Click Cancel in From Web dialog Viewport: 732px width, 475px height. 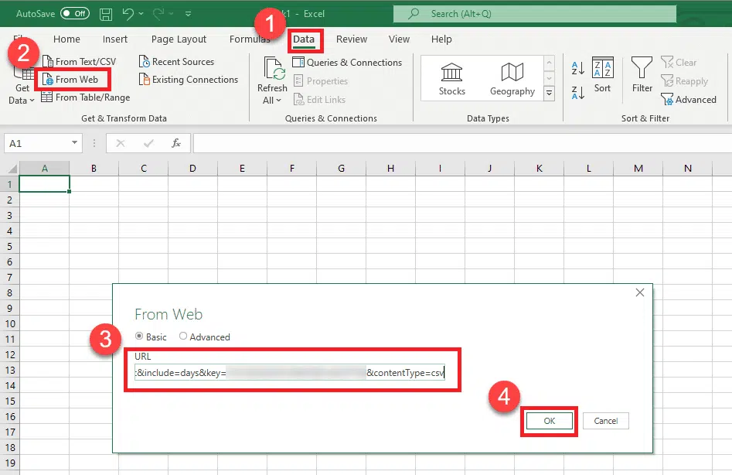point(606,421)
